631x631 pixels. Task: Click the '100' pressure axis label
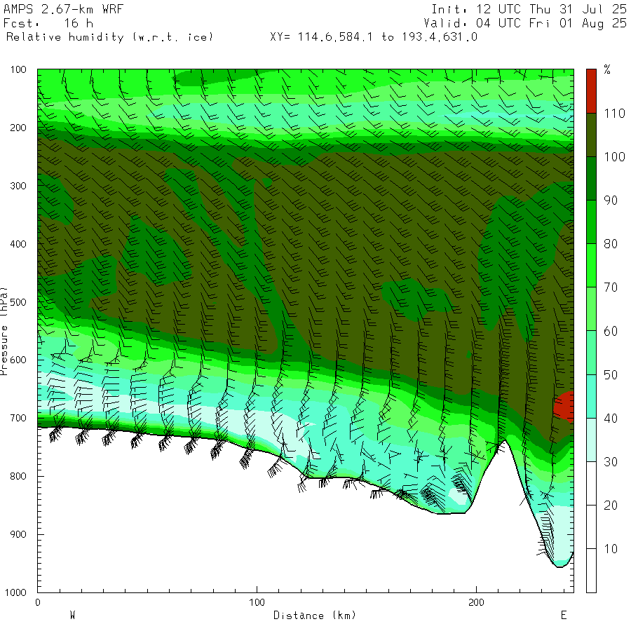18,69
